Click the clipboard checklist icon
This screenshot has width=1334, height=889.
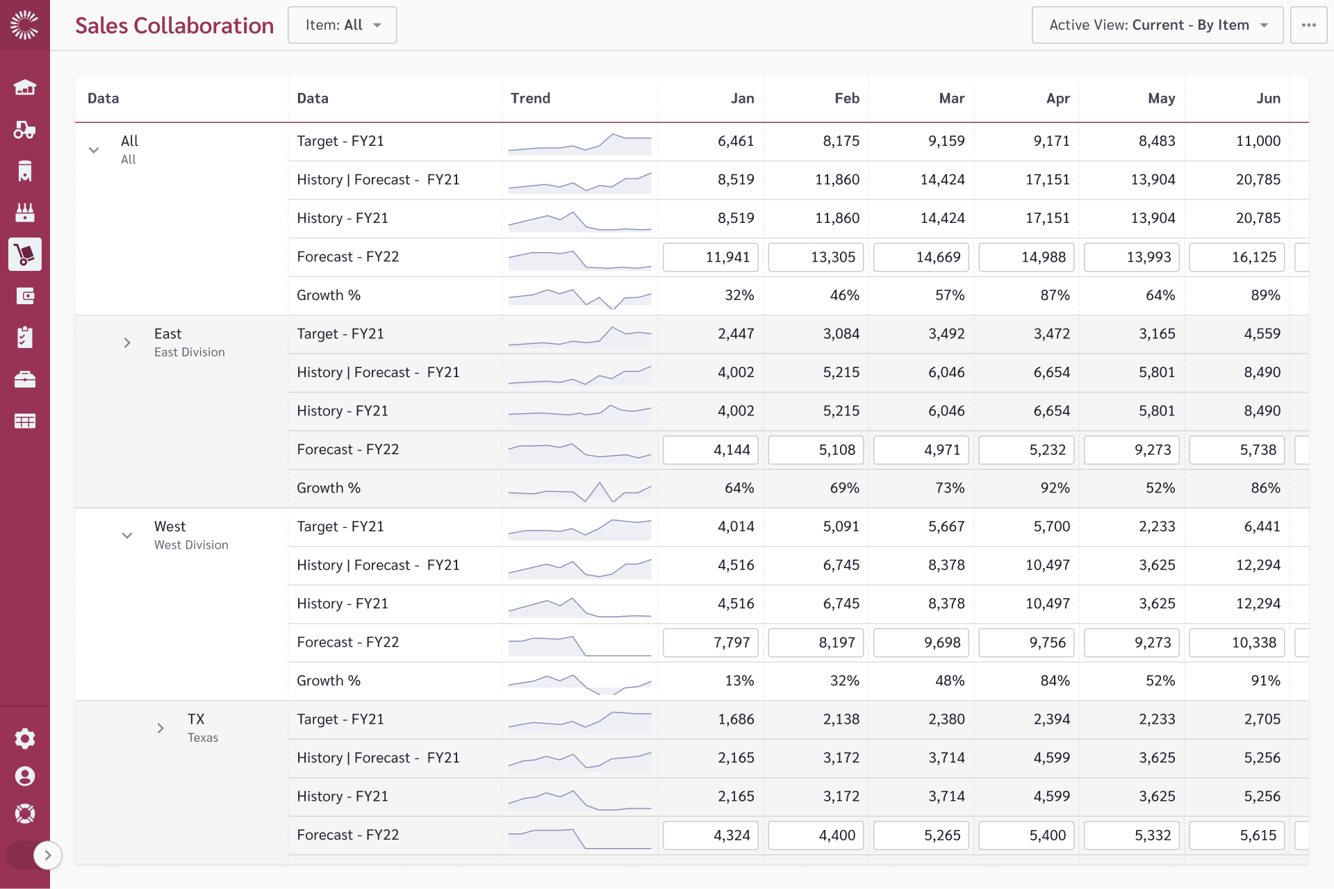[25, 338]
